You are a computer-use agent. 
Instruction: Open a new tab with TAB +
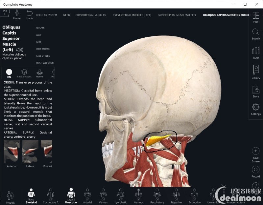(x=5, y=12)
